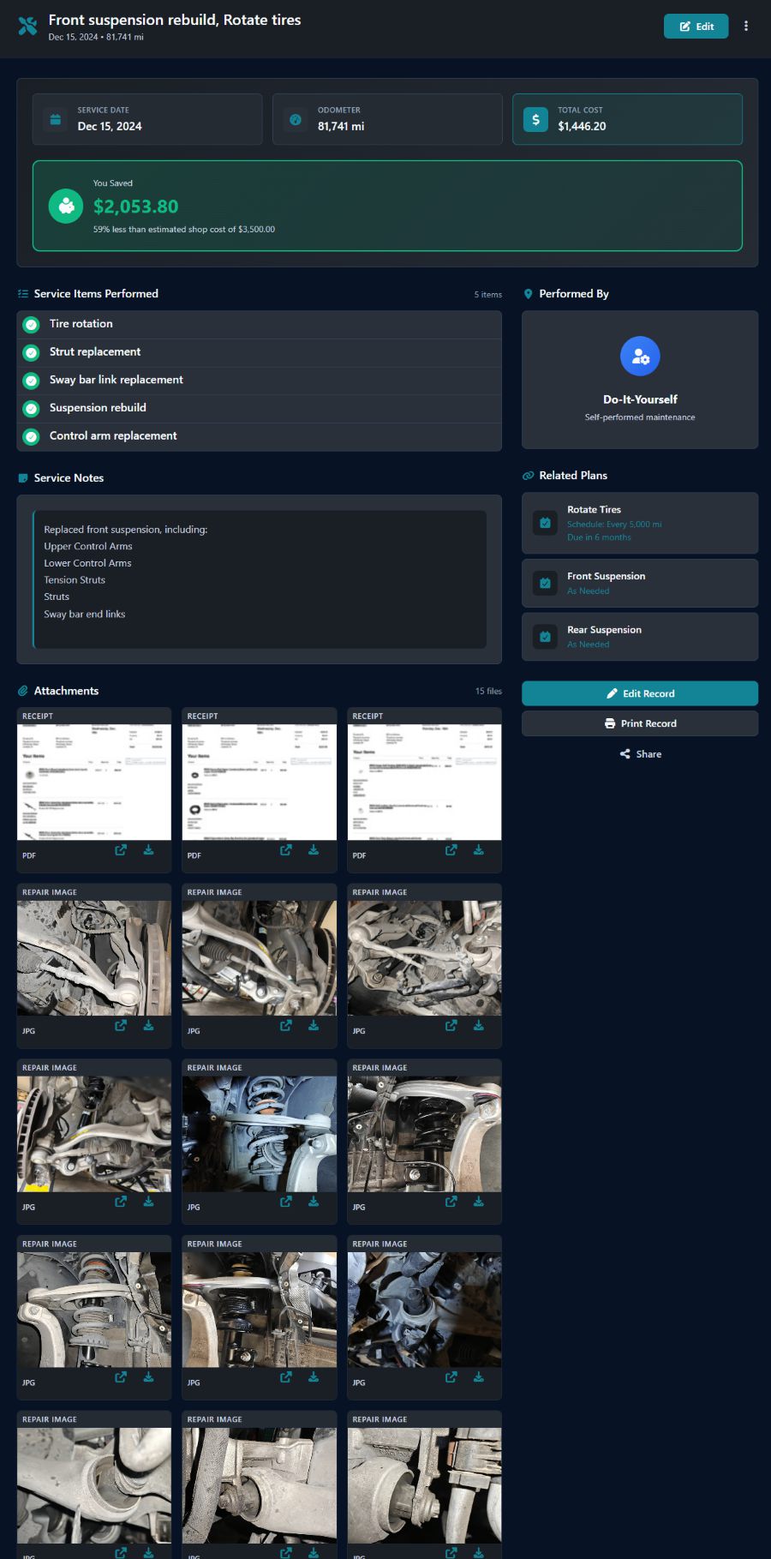Download the second receipt PDF

coord(314,850)
